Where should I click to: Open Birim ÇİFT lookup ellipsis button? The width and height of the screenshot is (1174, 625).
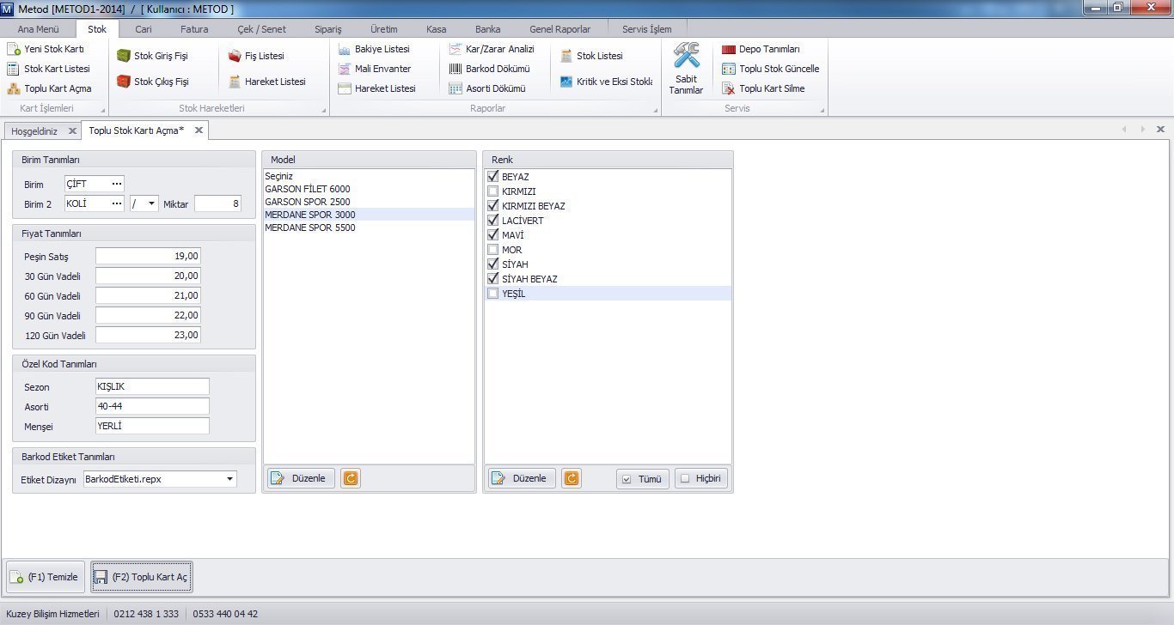coord(117,184)
